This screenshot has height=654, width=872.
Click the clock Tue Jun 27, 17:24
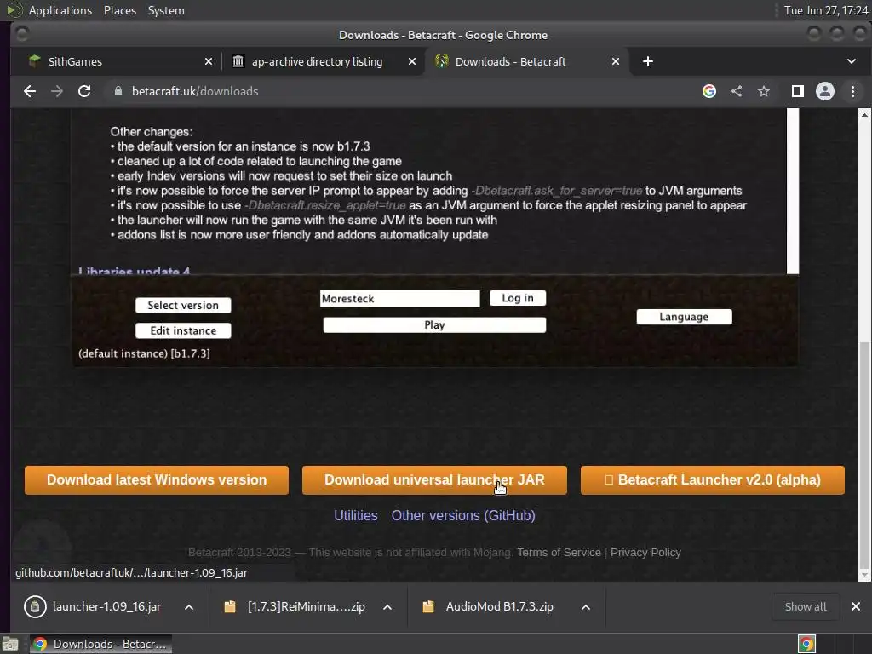point(826,10)
